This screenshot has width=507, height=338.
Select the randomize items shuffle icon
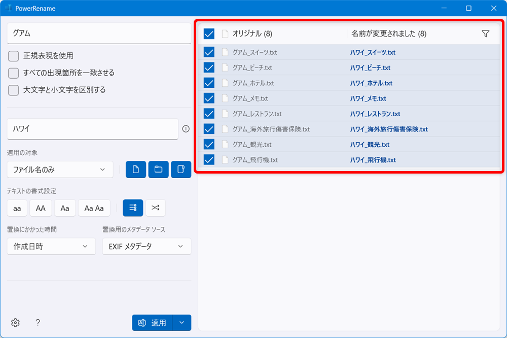pos(155,208)
